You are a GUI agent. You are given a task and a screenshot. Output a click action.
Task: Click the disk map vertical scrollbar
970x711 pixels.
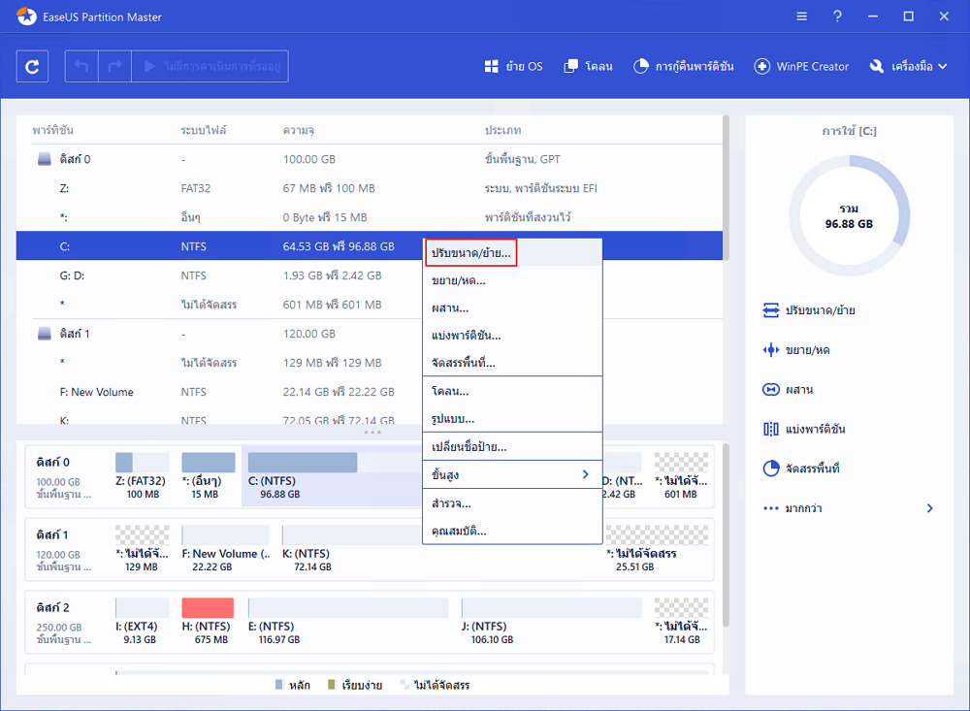tap(726, 535)
